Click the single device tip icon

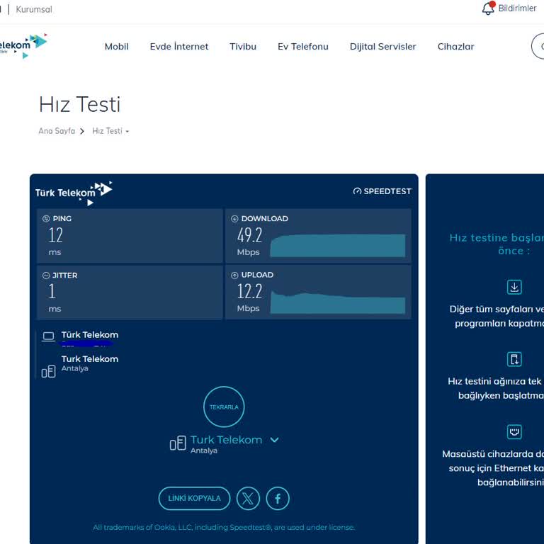pyautogui.click(x=514, y=358)
